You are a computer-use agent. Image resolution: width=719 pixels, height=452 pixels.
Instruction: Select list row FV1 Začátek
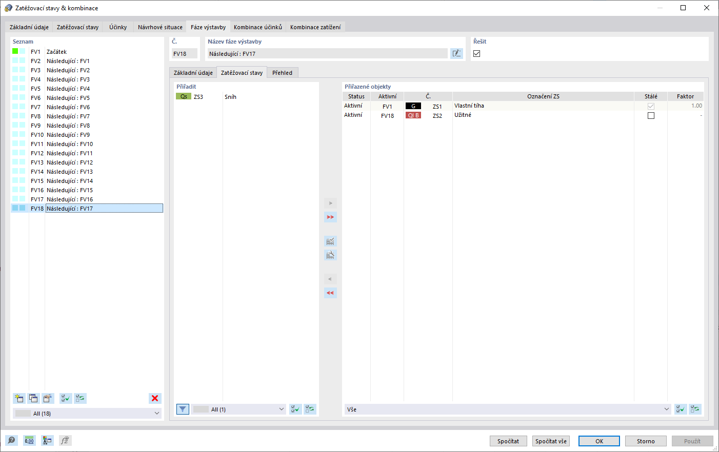(x=87, y=52)
